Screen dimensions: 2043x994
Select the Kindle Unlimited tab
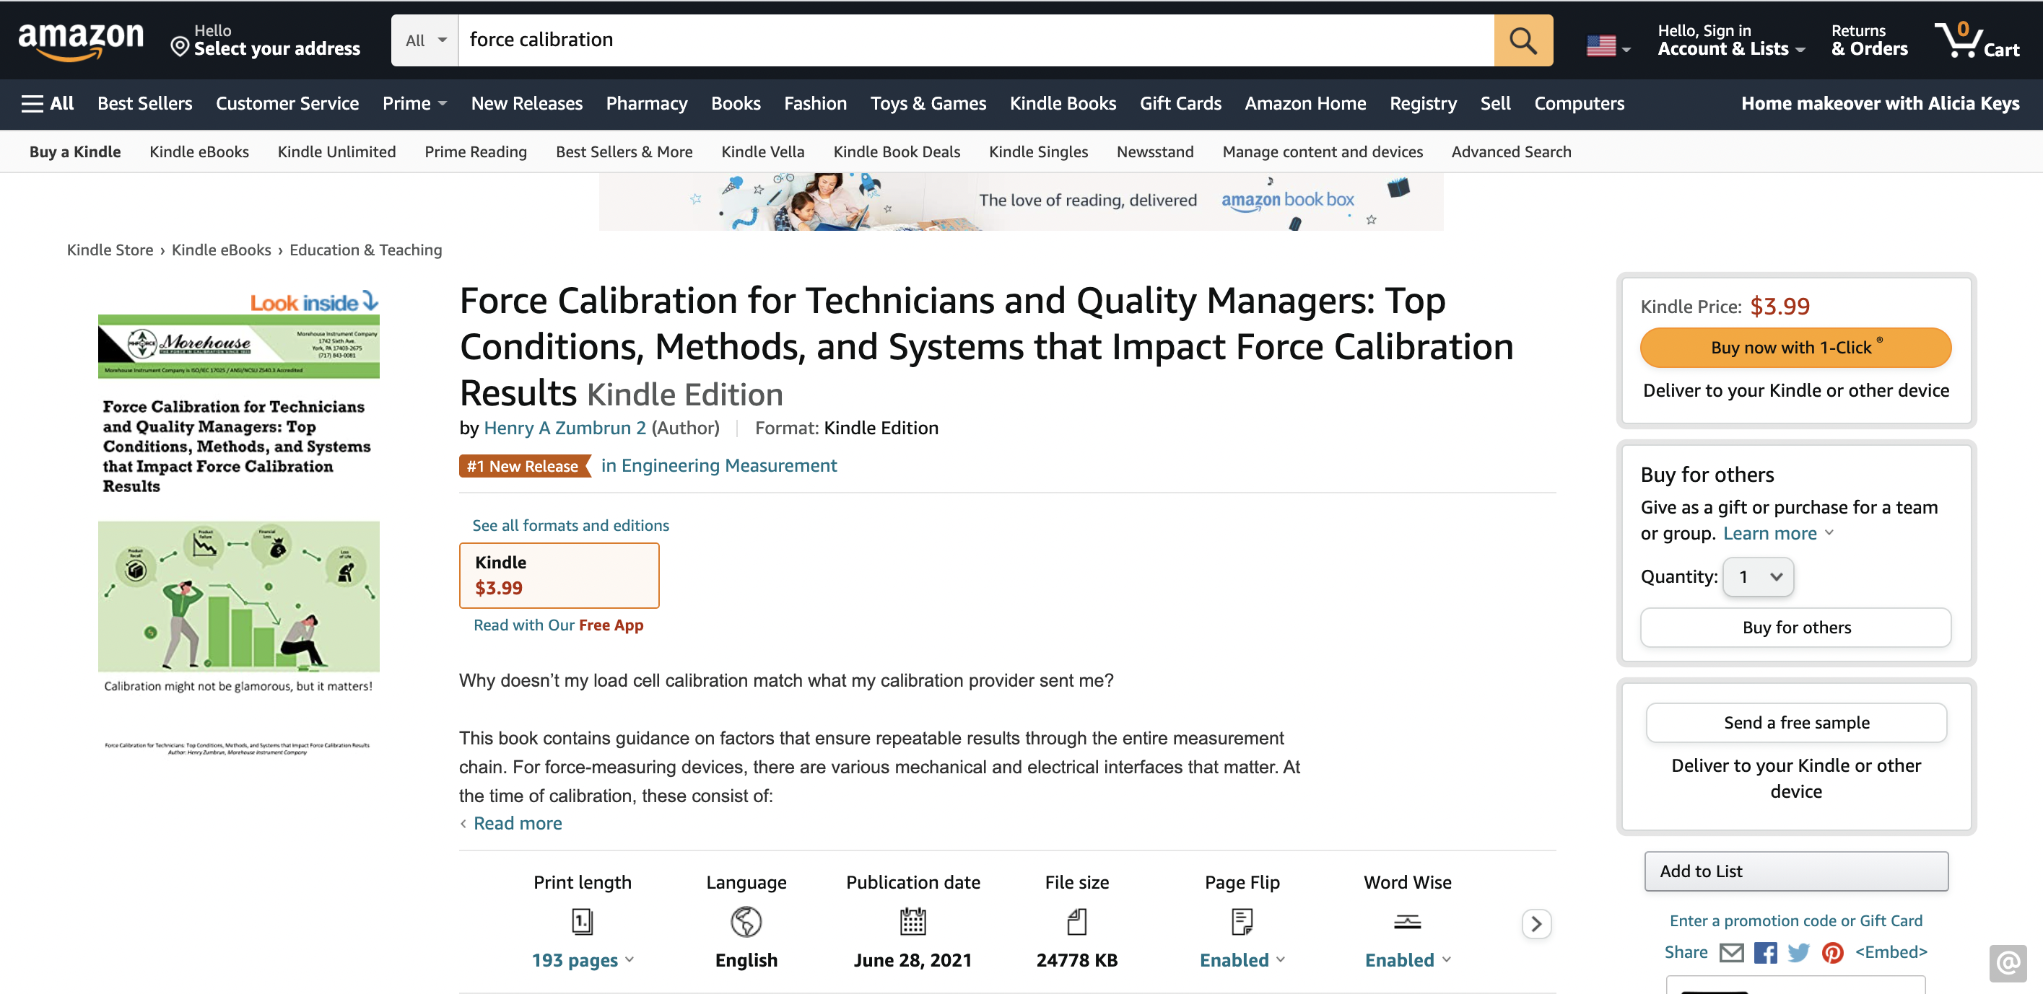[336, 151]
